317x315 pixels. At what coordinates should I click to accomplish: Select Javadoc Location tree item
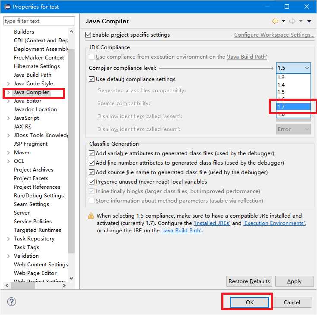pyautogui.click(x=35, y=109)
